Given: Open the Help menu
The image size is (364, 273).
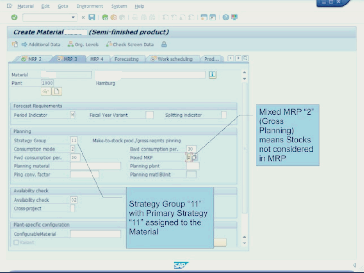Looking at the screenshot, I should [x=139, y=6].
